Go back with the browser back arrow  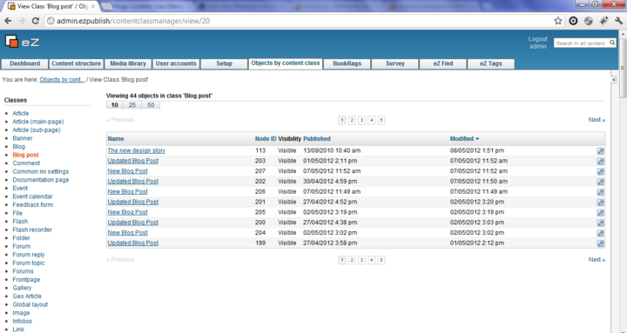(8, 21)
